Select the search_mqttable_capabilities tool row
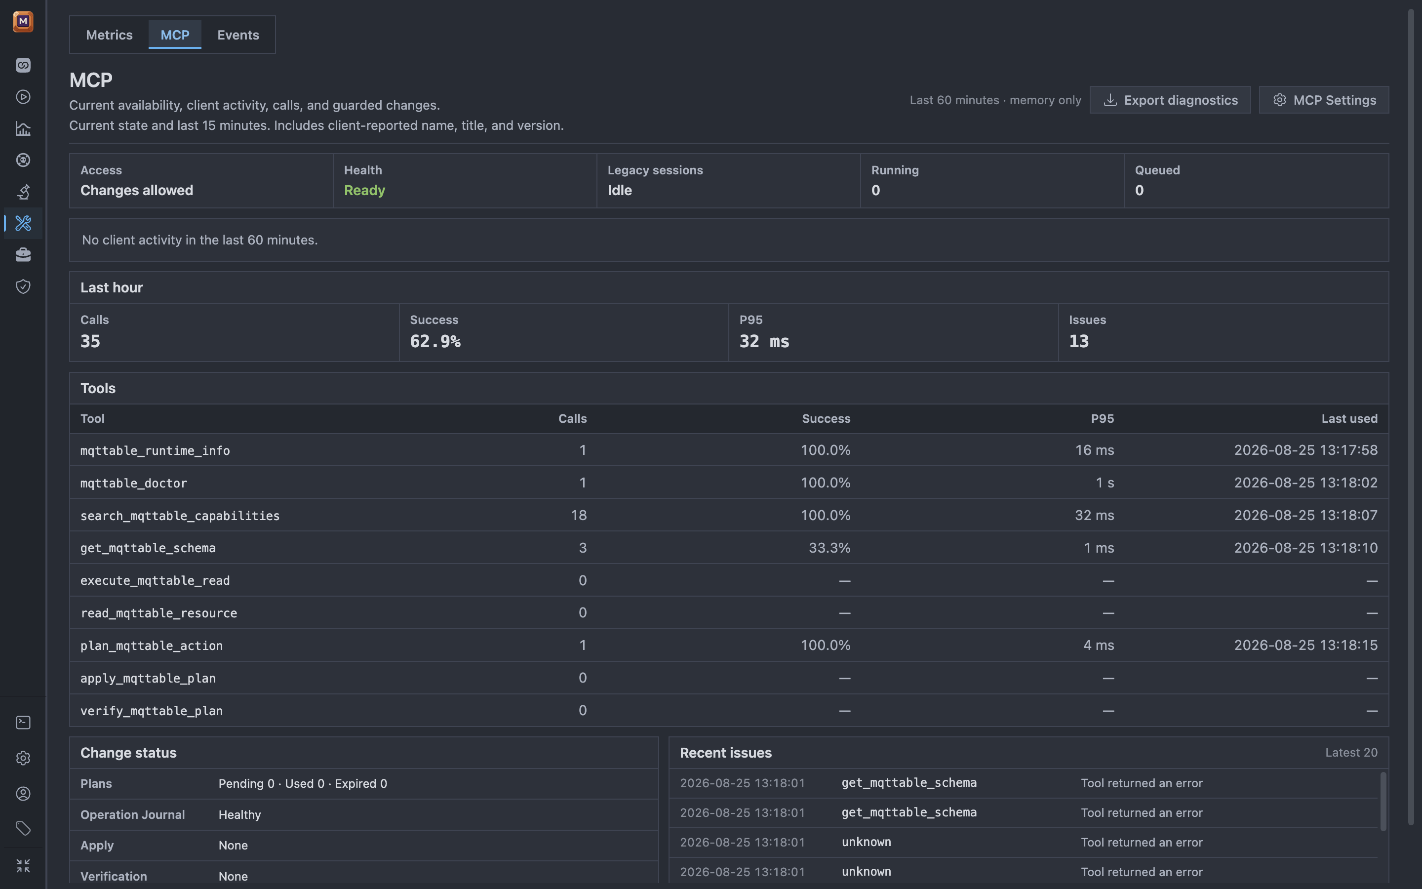 [x=729, y=516]
